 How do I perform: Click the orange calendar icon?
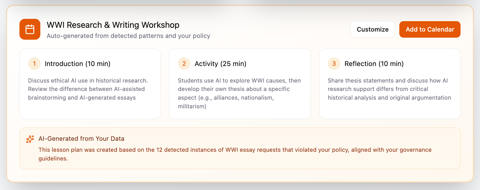coord(30,29)
